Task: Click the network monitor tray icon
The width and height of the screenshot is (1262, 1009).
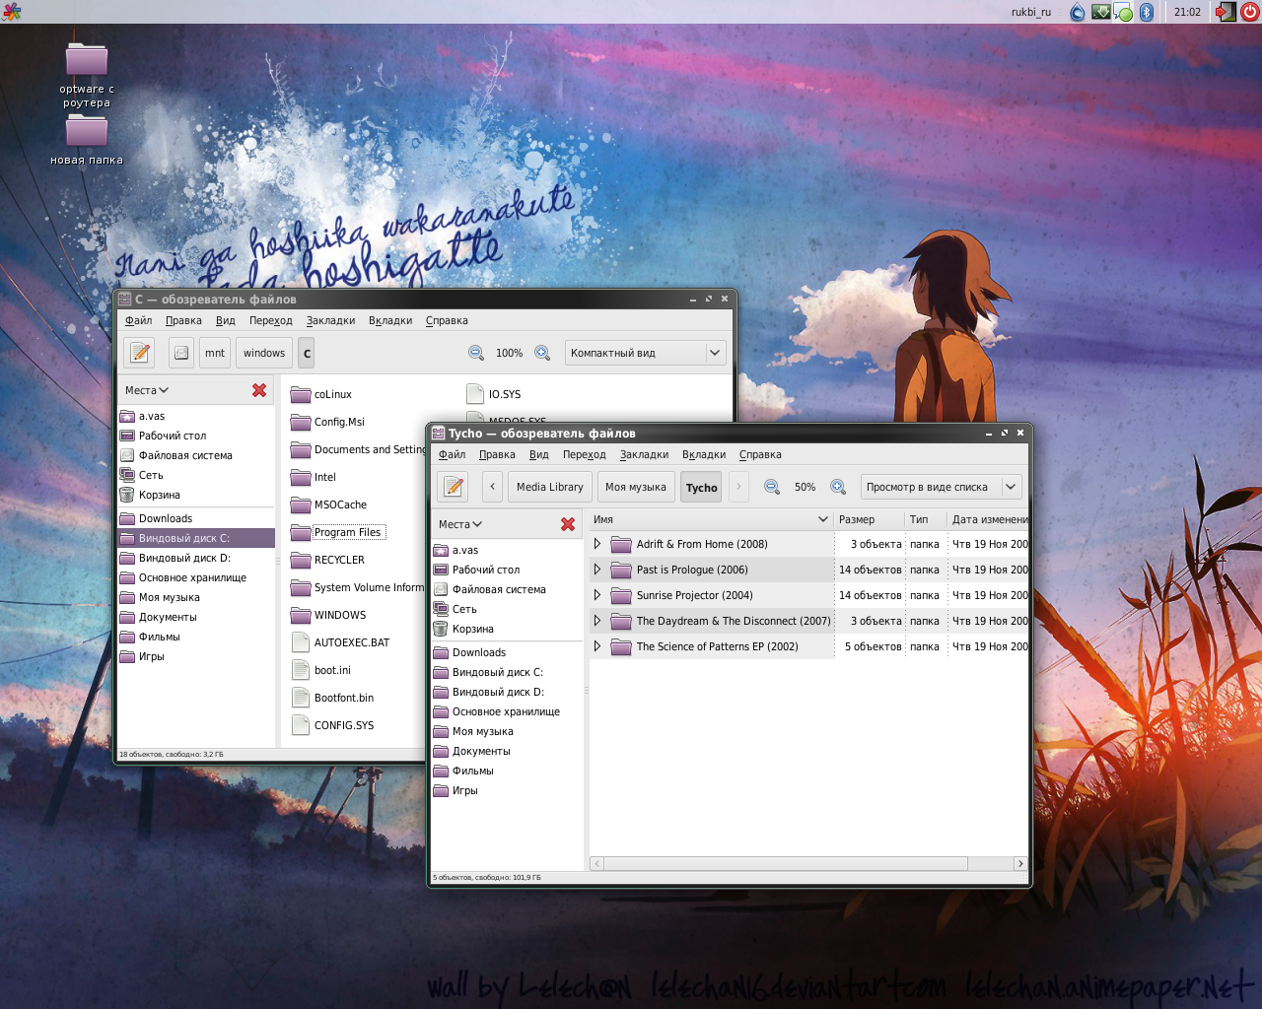Action: (1100, 12)
